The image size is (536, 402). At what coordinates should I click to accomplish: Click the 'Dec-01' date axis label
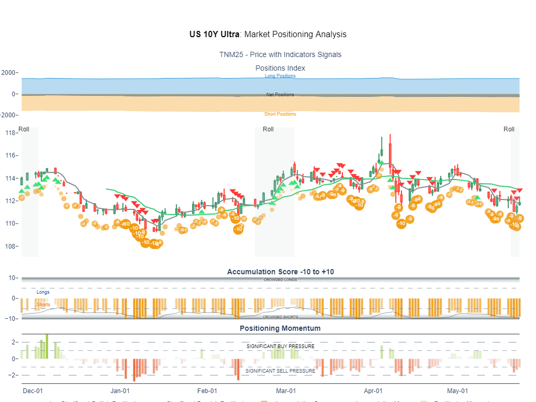(x=33, y=391)
